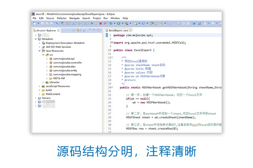This screenshot has width=253, height=168.
Task: Click the Open Task folder icon
Action: 156,24
